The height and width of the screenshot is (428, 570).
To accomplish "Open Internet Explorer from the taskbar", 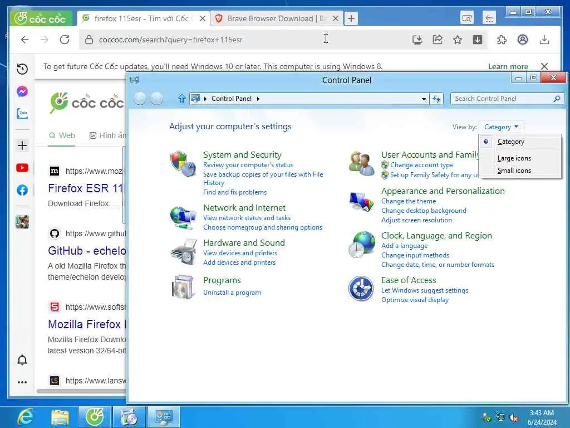I will point(26,417).
